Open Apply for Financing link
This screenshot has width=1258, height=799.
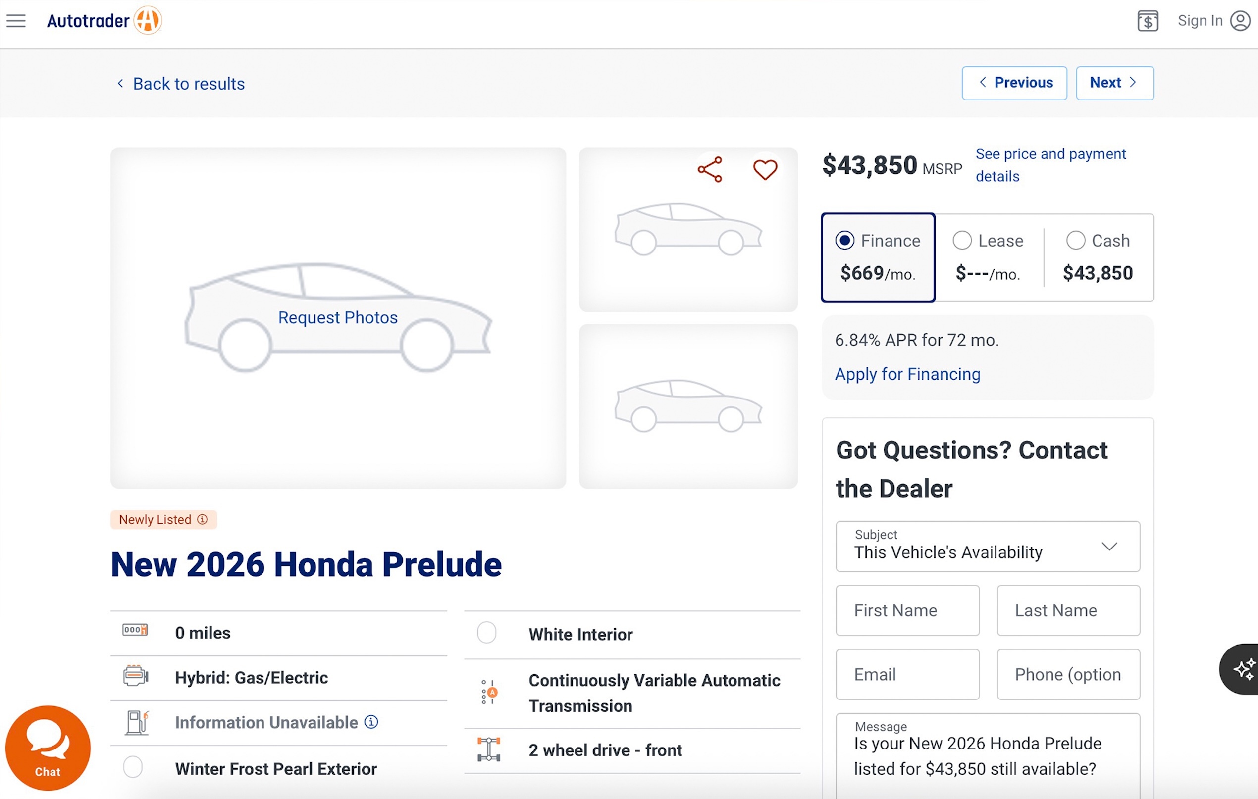coord(907,374)
